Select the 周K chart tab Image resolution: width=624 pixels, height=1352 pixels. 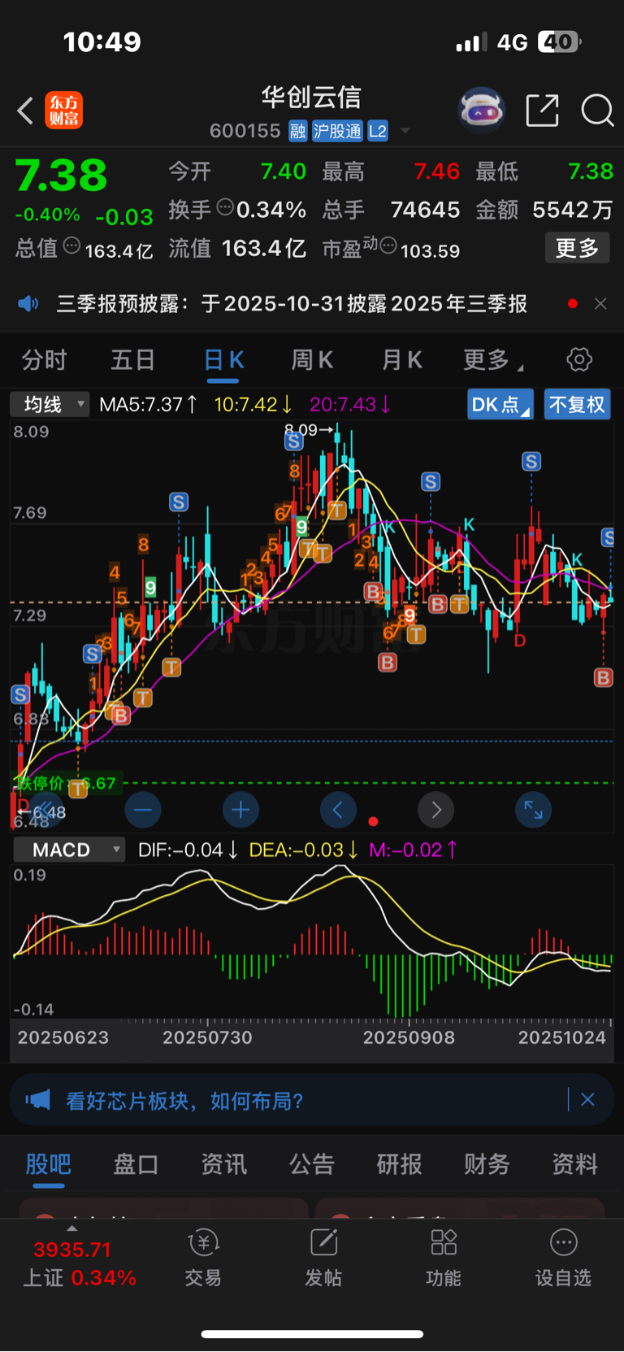[312, 359]
